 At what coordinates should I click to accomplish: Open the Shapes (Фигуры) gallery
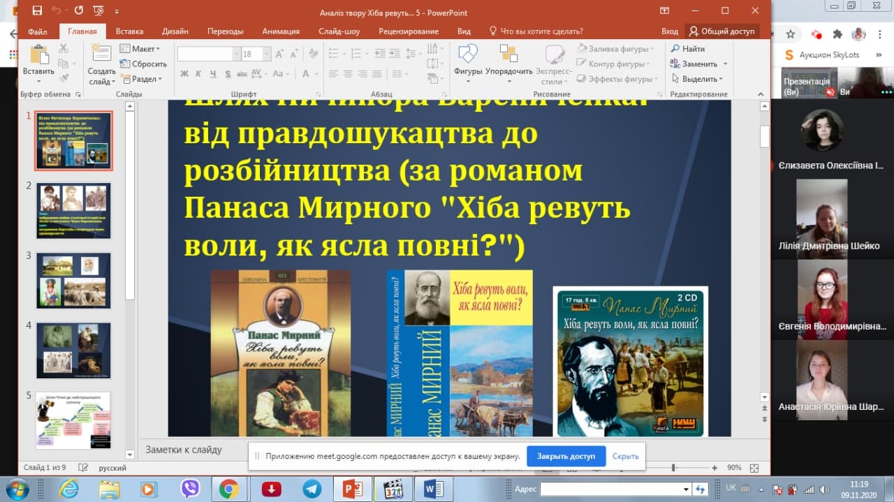tap(468, 54)
